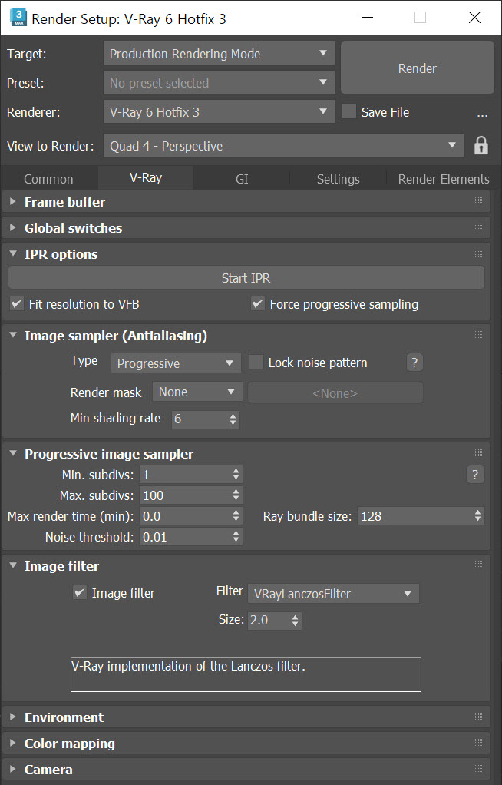Enable Lock noise pattern checkbox

tap(256, 362)
